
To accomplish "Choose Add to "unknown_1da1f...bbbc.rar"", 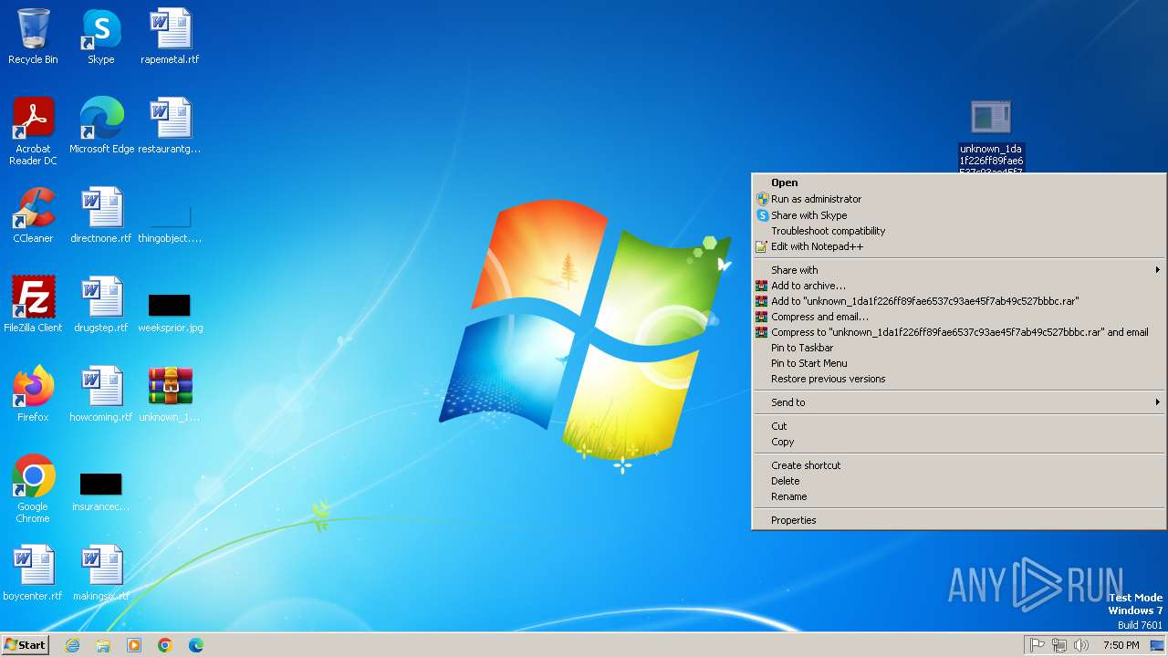I will [958, 301].
